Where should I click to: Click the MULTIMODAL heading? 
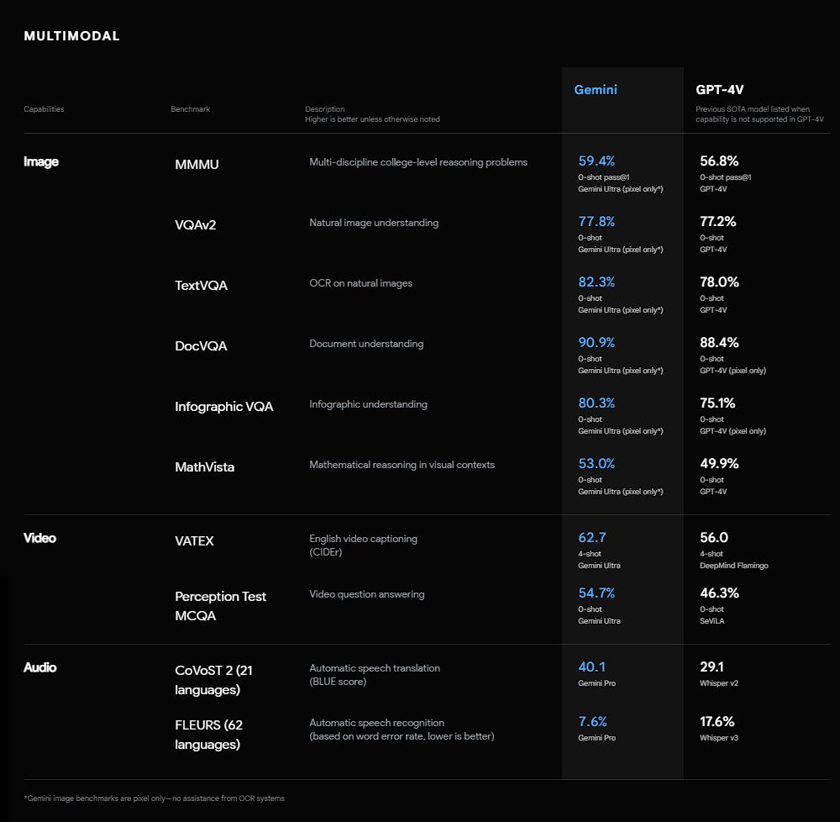coord(71,36)
